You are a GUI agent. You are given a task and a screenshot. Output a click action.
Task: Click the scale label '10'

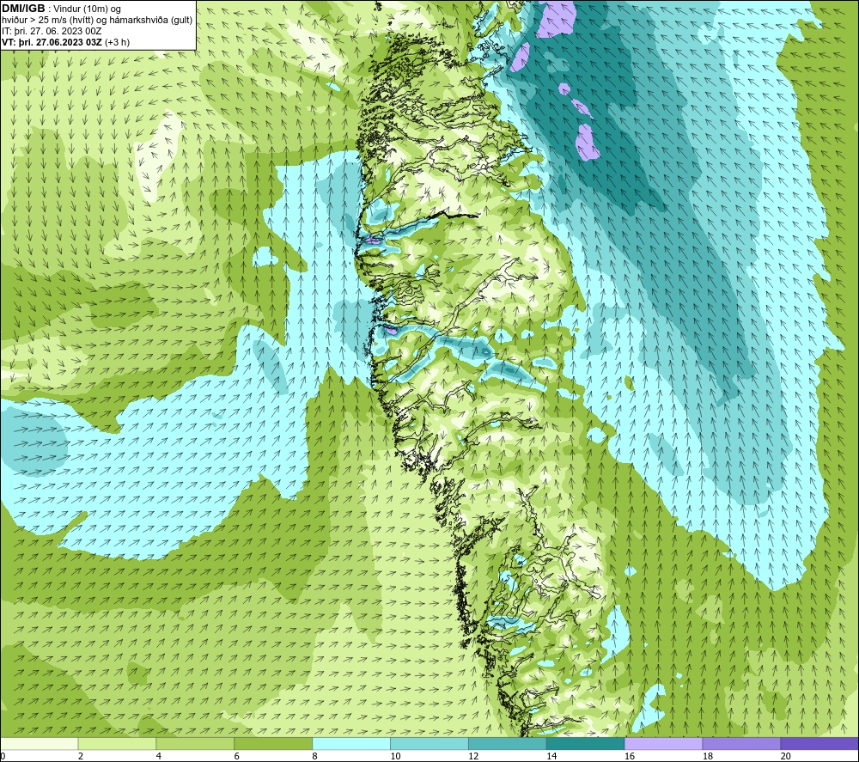395,756
